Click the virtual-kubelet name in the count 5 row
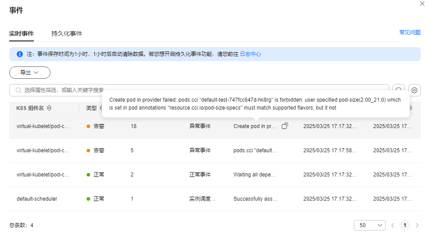The height and width of the screenshot is (235, 430). point(43,151)
